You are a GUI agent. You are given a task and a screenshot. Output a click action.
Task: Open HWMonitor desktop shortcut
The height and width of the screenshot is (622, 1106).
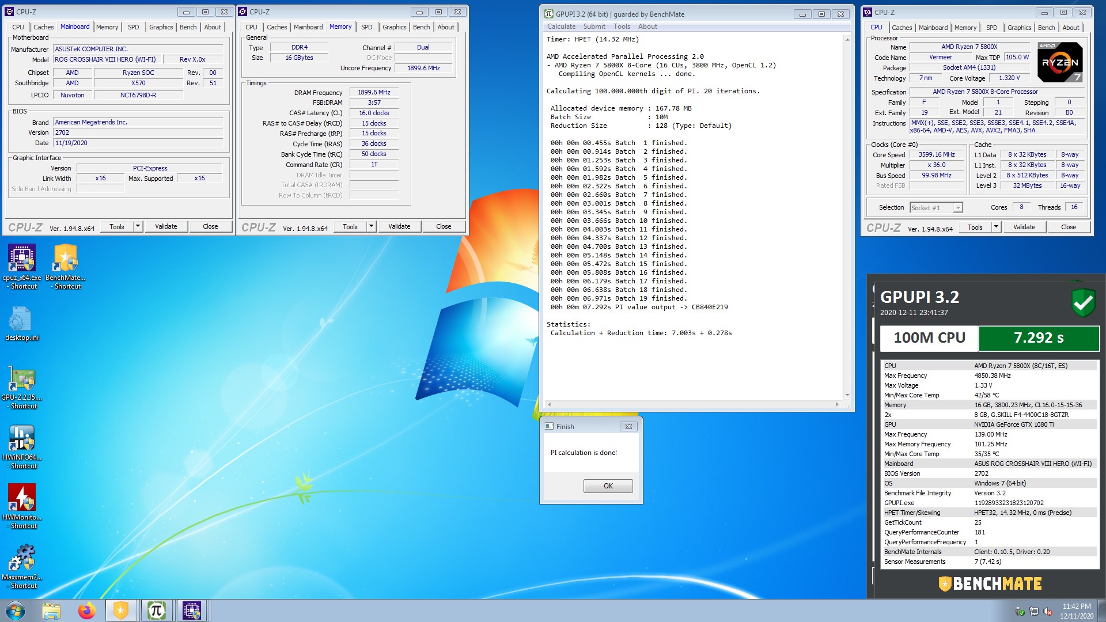click(22, 507)
